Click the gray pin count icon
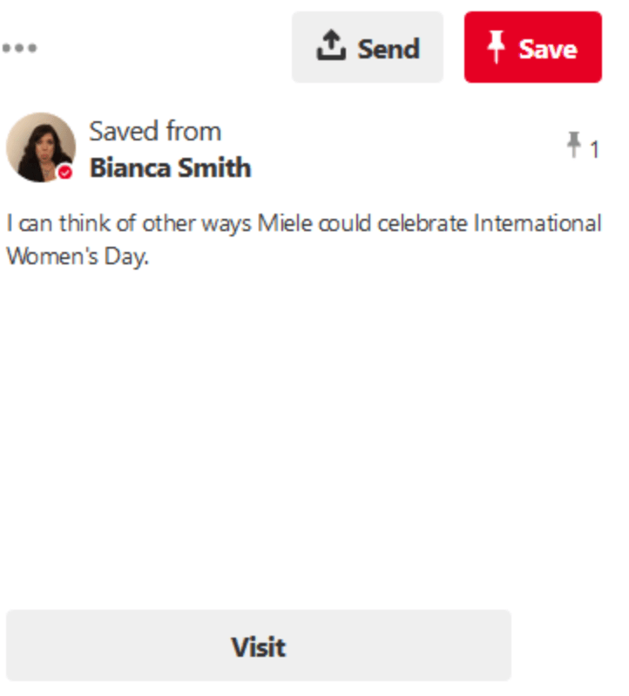This screenshot has height=696, width=629. point(573,145)
